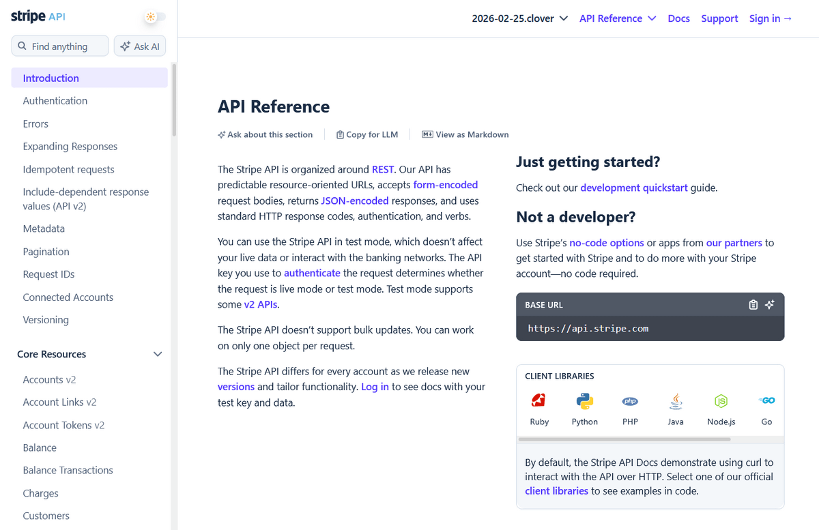Screen dimensions: 819x530
Task: Open Request IDs in the sidebar
Action: (48, 274)
